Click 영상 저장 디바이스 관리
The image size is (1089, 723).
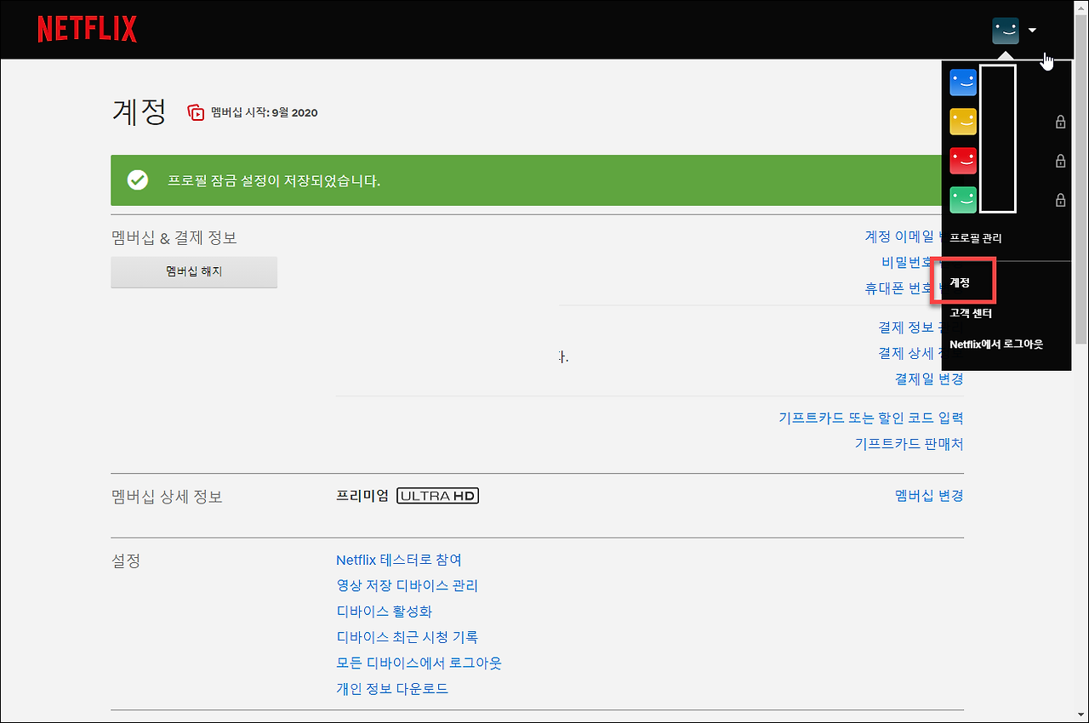(408, 586)
